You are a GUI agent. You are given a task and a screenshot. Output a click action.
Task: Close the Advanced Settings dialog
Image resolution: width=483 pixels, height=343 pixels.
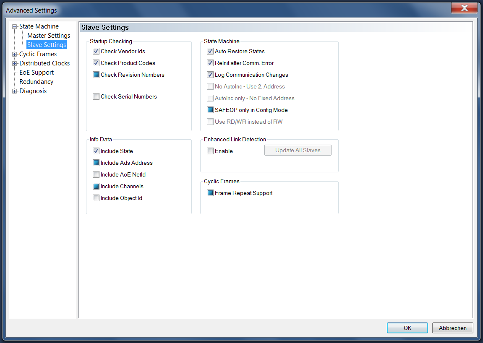pos(464,8)
